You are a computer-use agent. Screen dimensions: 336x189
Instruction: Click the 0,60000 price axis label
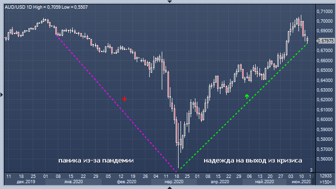click(324, 120)
